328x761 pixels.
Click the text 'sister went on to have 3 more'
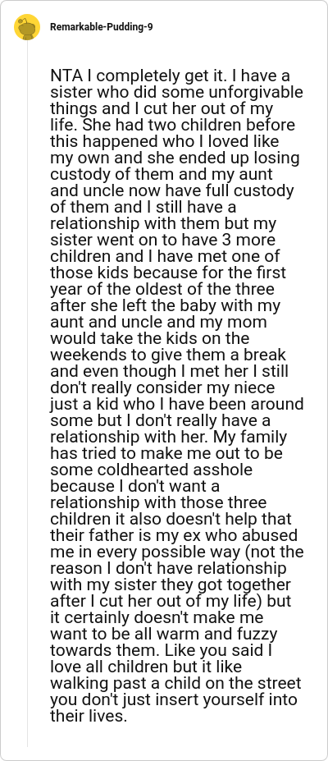coord(163,241)
